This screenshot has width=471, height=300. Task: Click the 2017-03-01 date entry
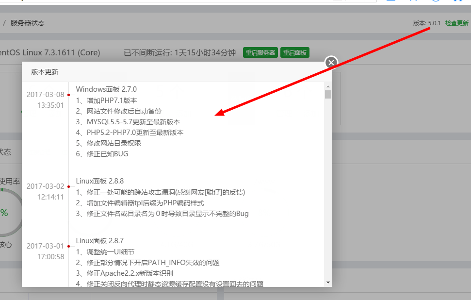(46, 246)
